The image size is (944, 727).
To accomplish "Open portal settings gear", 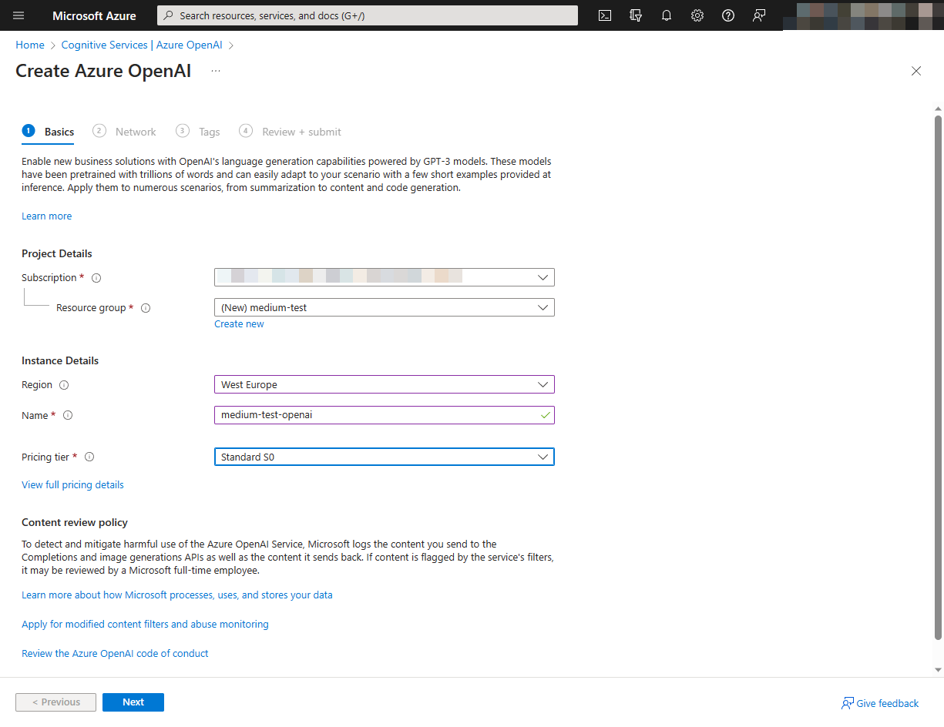I will [697, 15].
